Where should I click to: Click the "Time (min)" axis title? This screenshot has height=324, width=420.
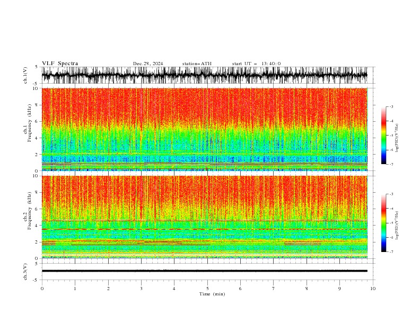(x=212, y=294)
